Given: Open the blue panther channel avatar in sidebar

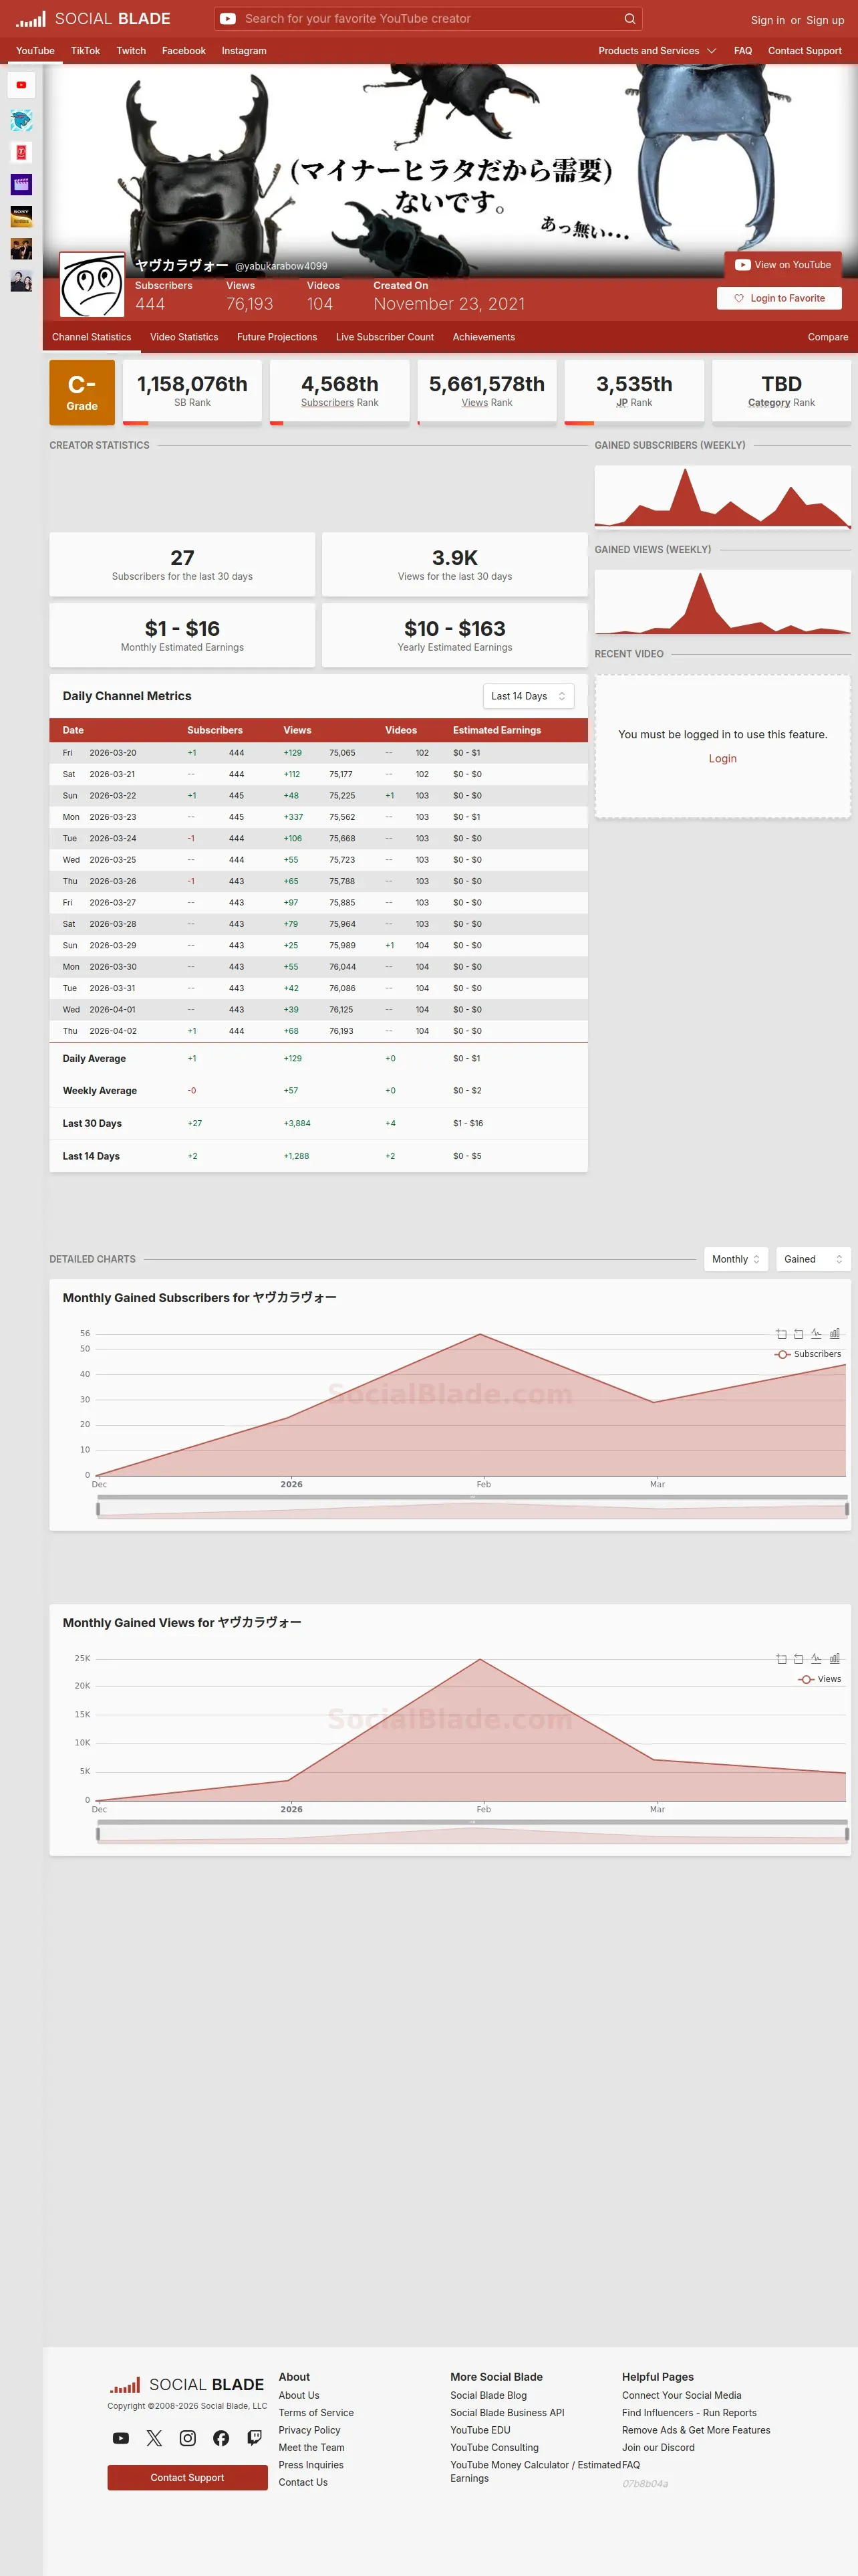Looking at the screenshot, I should click(21, 120).
